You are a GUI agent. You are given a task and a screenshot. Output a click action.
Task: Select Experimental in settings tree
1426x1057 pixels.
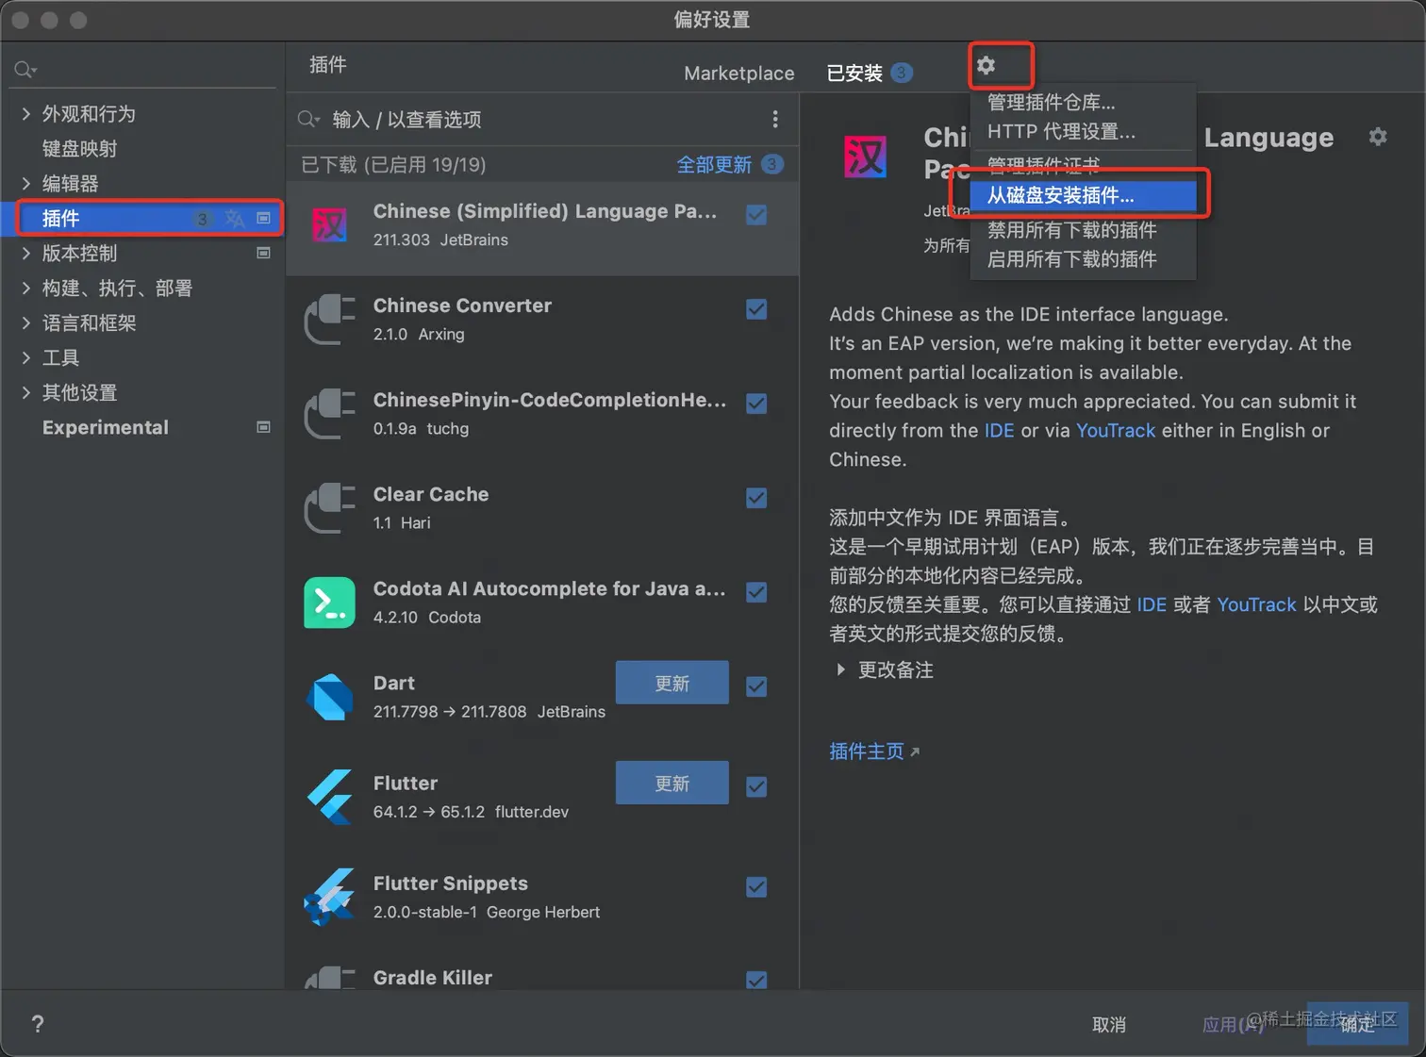pyautogui.click(x=106, y=427)
